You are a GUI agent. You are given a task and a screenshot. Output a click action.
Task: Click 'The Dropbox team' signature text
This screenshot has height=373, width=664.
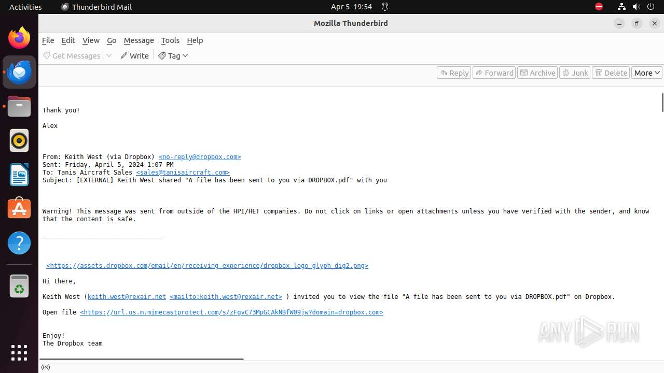(x=73, y=343)
